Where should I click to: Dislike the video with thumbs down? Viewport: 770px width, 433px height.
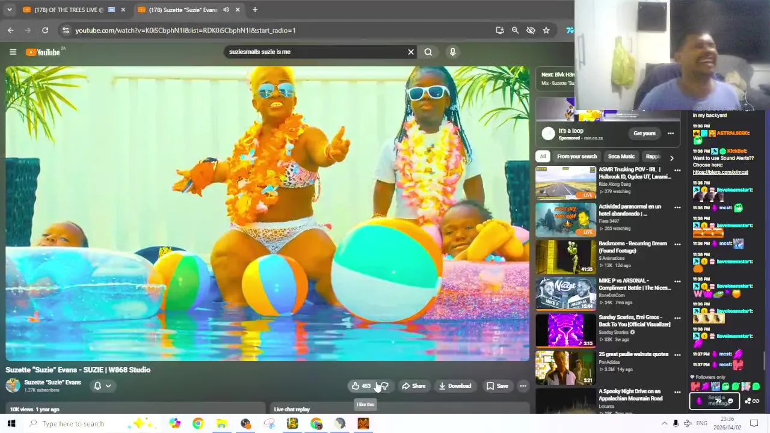click(x=385, y=386)
